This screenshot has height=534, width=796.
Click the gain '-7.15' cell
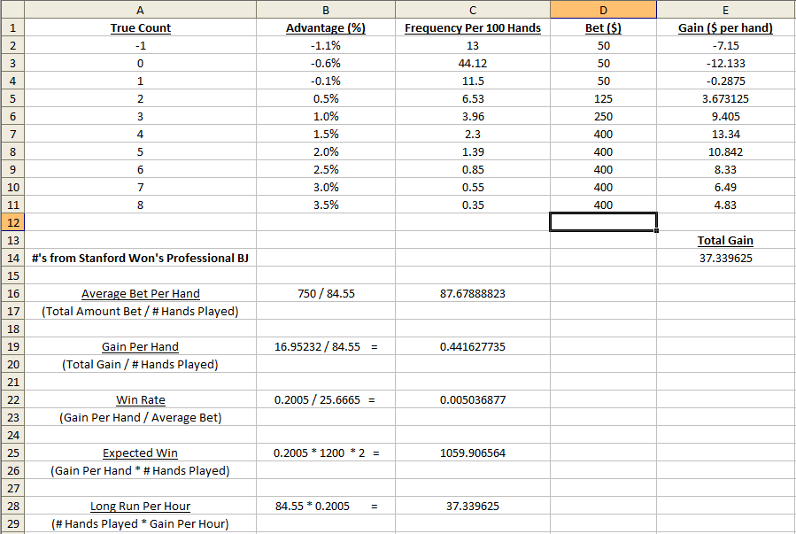(x=725, y=46)
